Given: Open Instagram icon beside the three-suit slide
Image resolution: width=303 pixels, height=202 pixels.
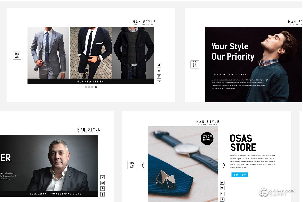Looking at the screenshot, I should click(159, 71).
